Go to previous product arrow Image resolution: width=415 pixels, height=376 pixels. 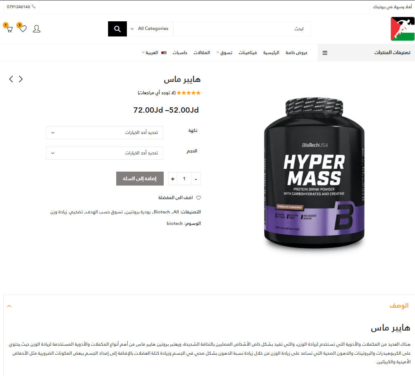coord(11,79)
